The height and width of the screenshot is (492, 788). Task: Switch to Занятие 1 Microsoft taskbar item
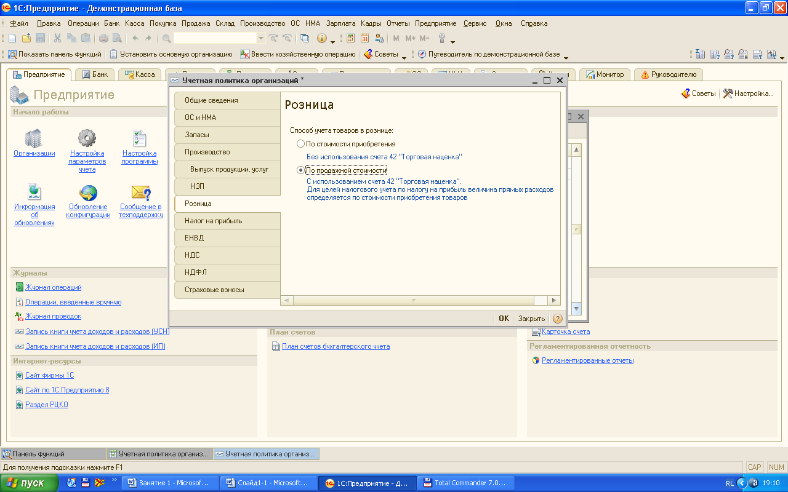coord(170,483)
